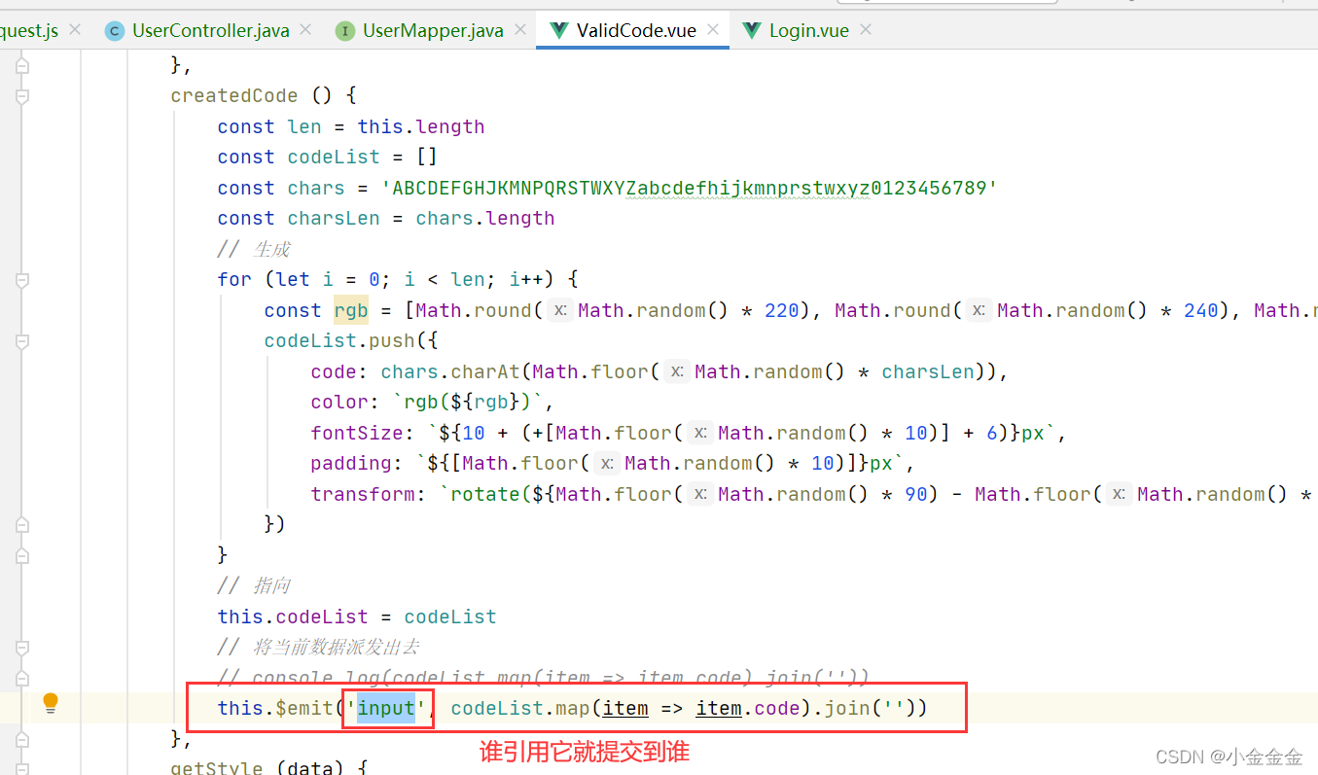
Task: Click the value 90 in the transform line
Action: 916,494
